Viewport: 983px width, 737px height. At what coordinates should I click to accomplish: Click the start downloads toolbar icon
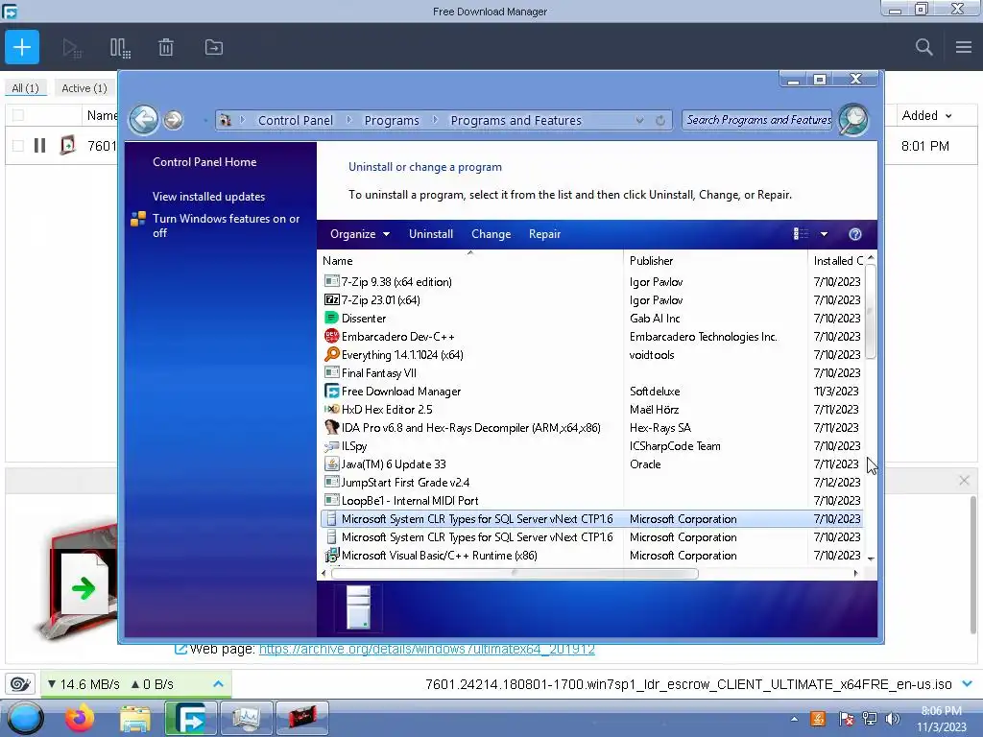click(x=72, y=48)
